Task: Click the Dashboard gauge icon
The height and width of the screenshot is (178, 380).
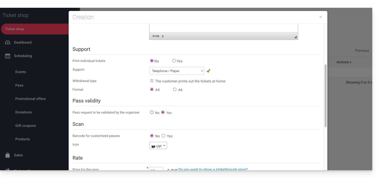Action: [x=8, y=42]
